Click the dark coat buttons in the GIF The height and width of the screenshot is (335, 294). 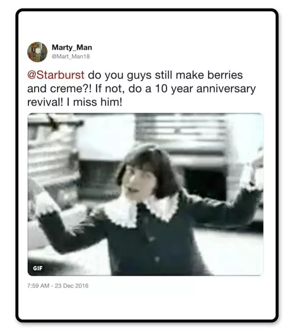(x=154, y=249)
